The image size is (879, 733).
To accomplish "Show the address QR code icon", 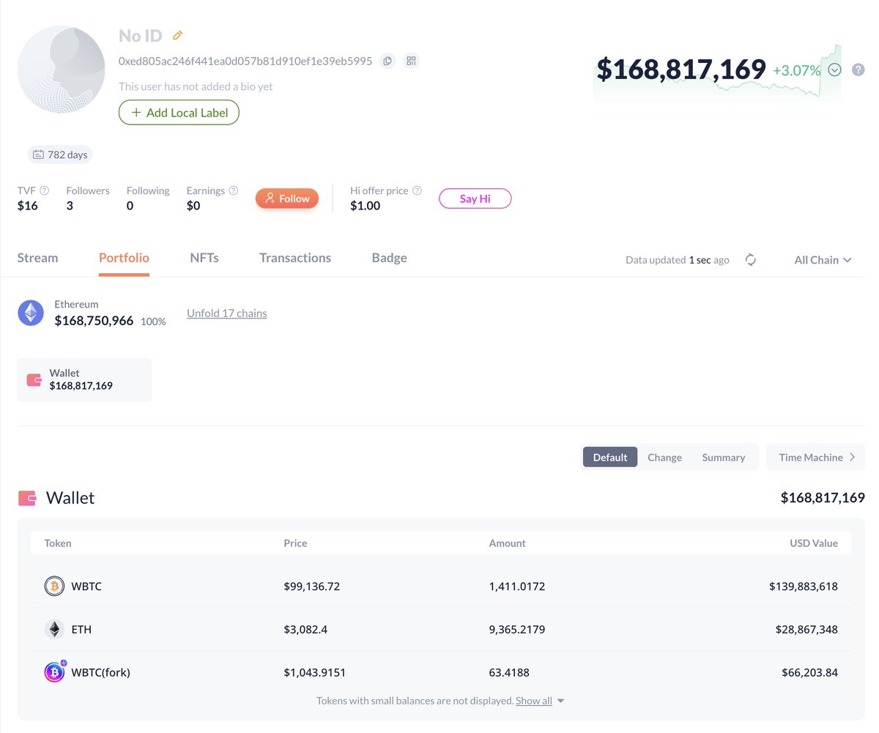I will click(411, 61).
